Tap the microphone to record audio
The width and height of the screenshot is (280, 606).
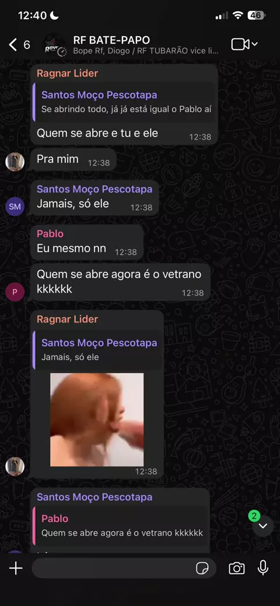pos(263,567)
